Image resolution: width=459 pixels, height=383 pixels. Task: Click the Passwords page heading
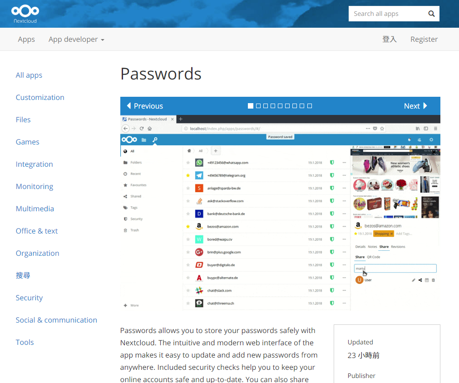(x=161, y=74)
